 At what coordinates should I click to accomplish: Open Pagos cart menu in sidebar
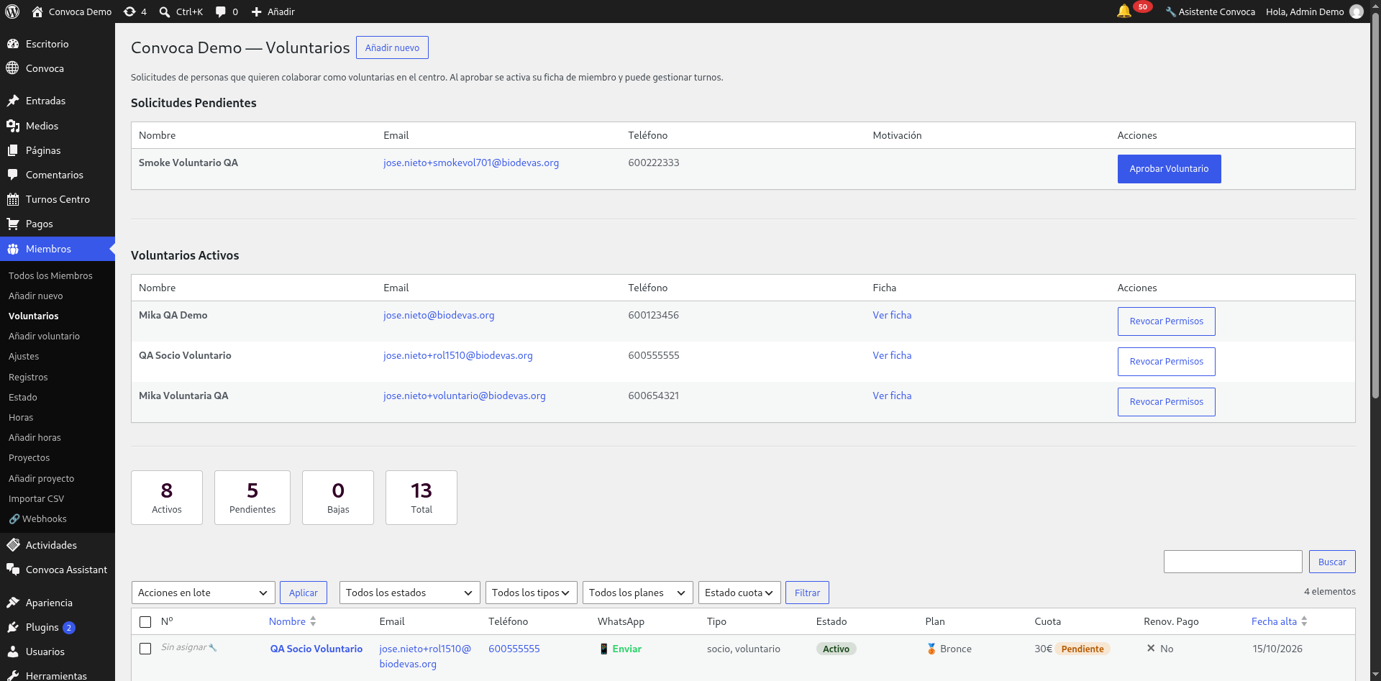pyautogui.click(x=58, y=224)
